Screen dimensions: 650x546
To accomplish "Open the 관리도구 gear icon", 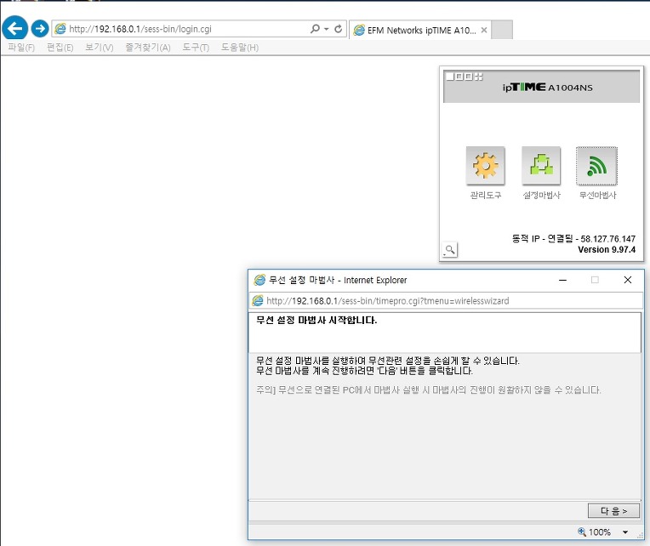I will click(486, 166).
